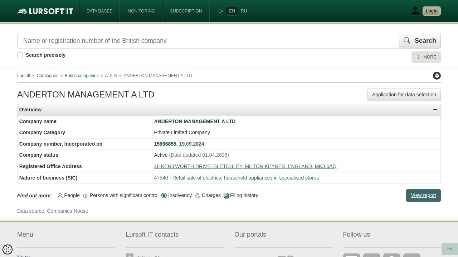
Task: Click ANDERTON MANAGEMENT A LTD table value
Action: 195,121
